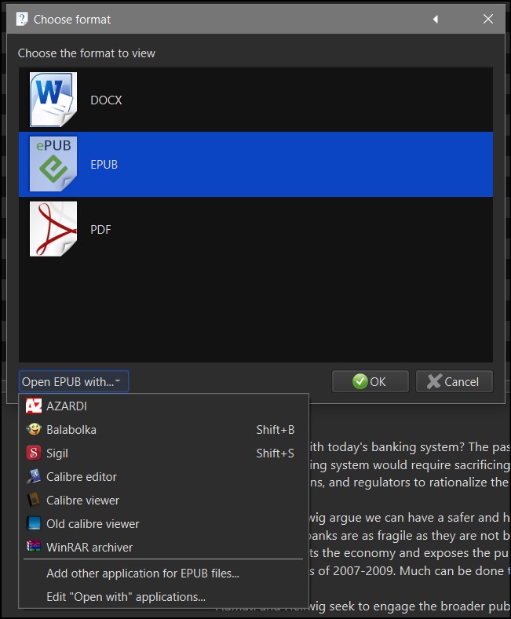Click the Shift+S shortcut text
The width and height of the screenshot is (511, 619).
tap(276, 453)
